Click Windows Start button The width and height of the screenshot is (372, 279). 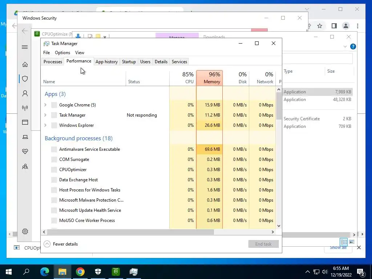[x=9, y=272]
